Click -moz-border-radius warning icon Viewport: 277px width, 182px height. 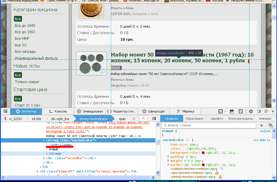click(x=217, y=173)
